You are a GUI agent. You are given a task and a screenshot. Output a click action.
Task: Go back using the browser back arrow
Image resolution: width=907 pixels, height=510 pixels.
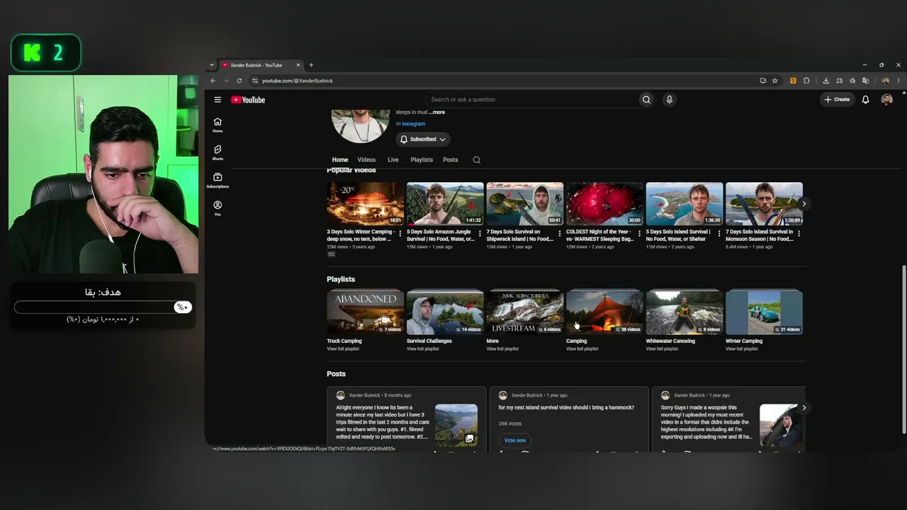click(x=213, y=81)
